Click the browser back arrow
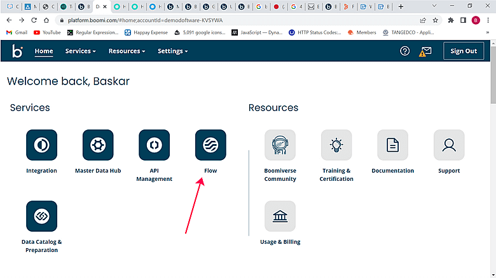496x278 pixels. click(9, 20)
